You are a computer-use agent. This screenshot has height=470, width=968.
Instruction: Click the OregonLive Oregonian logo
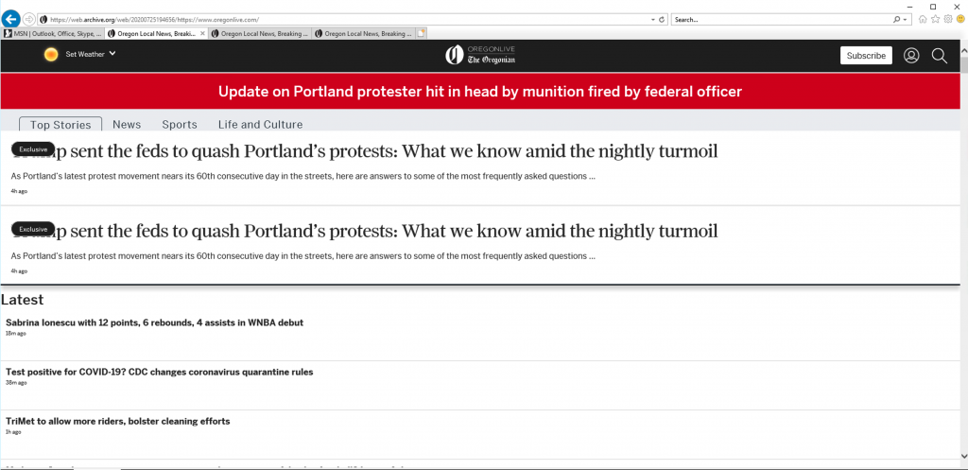coord(480,55)
